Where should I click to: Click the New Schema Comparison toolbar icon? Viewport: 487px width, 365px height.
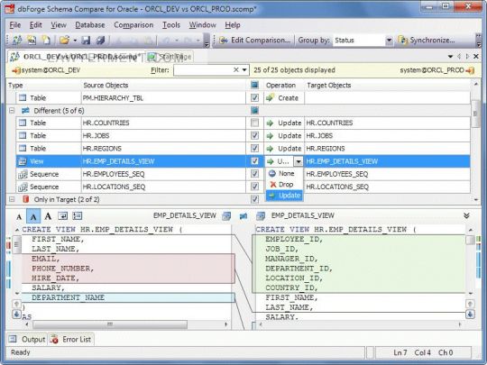[x=17, y=40]
